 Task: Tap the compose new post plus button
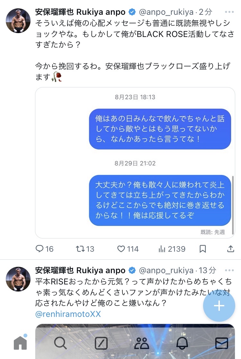pos(219,306)
